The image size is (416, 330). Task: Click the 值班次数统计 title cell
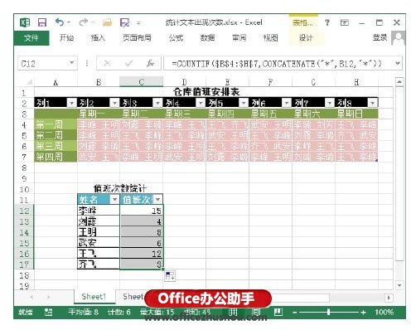click(120, 189)
